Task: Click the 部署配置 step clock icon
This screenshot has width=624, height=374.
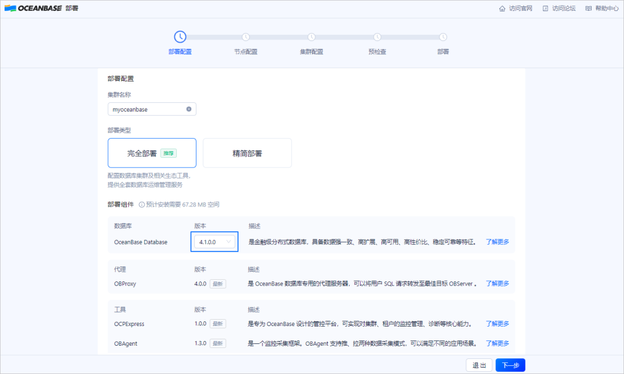Action: click(x=180, y=36)
